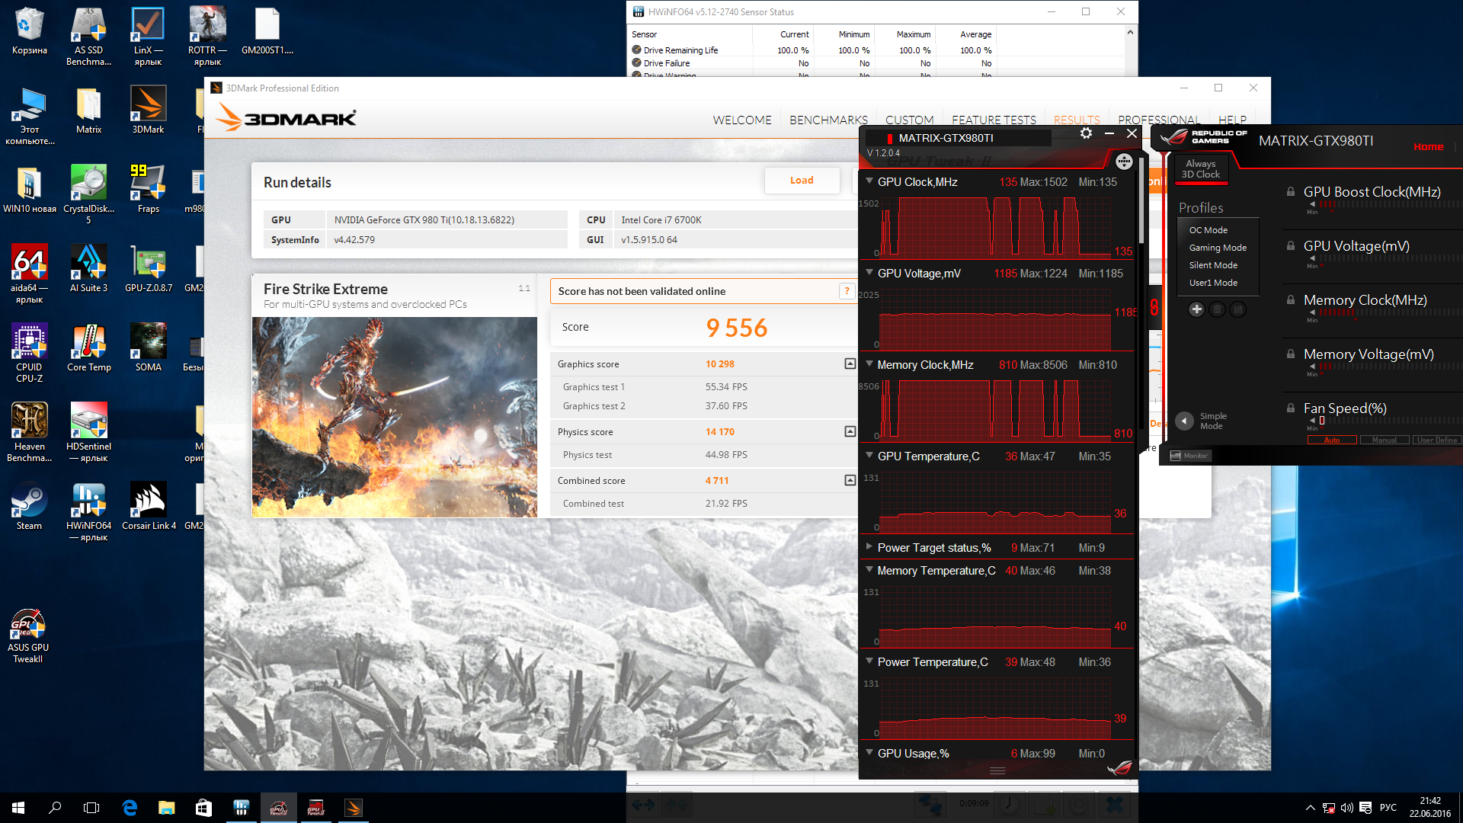Click the score validation help question mark
The image size is (1463, 823).
coord(847,291)
